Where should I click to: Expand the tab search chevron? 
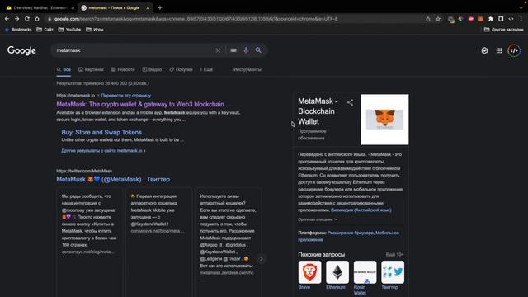[x=521, y=7]
